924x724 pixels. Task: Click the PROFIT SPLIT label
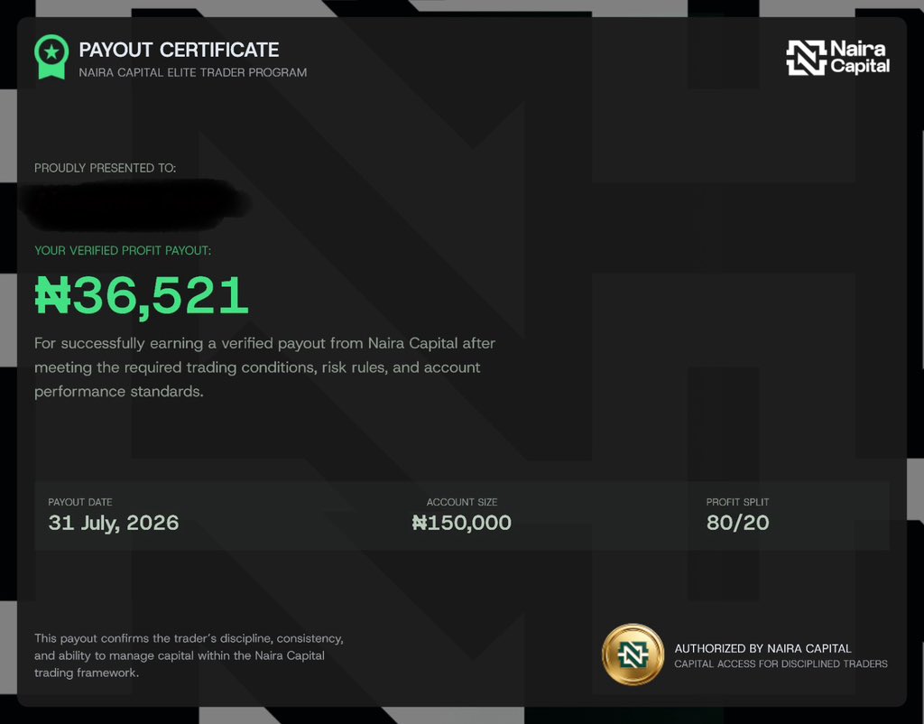(737, 502)
